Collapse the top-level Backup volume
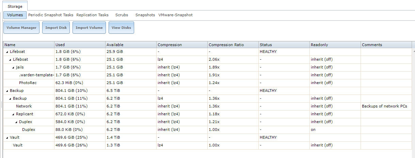Image resolution: width=415 pixels, height=158 pixels. pyautogui.click(x=7, y=91)
